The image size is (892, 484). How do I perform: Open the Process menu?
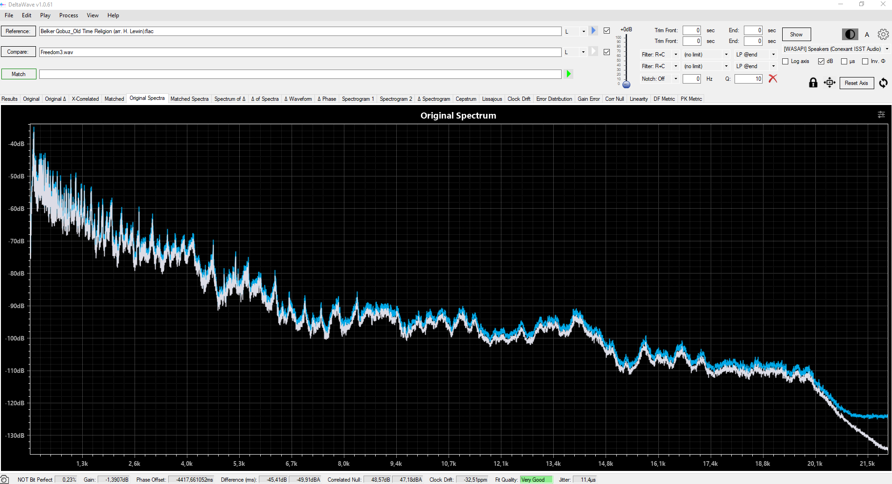pyautogui.click(x=69, y=15)
